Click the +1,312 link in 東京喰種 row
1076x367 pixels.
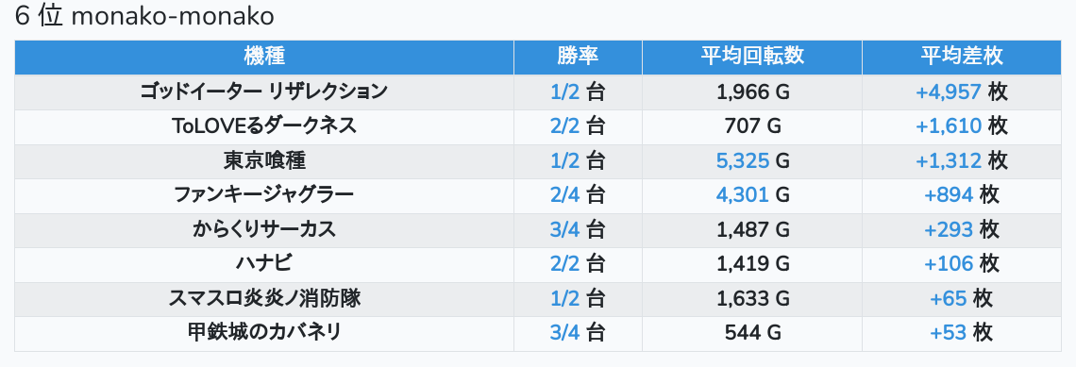(x=949, y=161)
